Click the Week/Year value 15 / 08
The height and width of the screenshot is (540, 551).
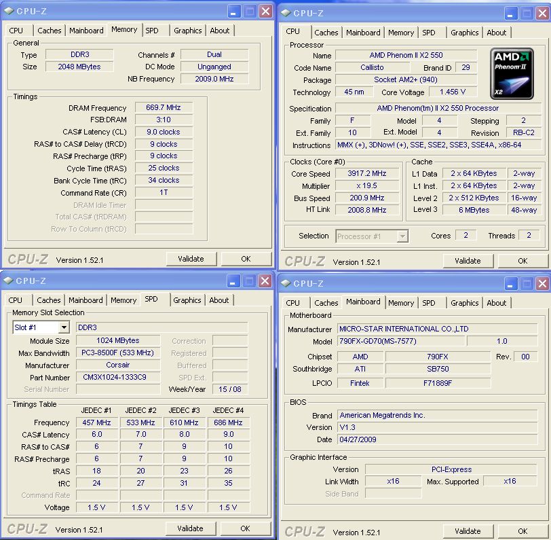pyautogui.click(x=230, y=389)
